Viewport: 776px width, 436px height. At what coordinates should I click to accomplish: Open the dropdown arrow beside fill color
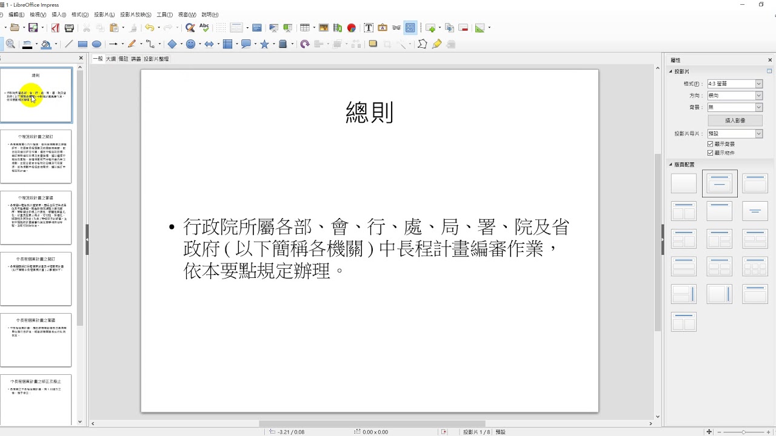point(56,44)
